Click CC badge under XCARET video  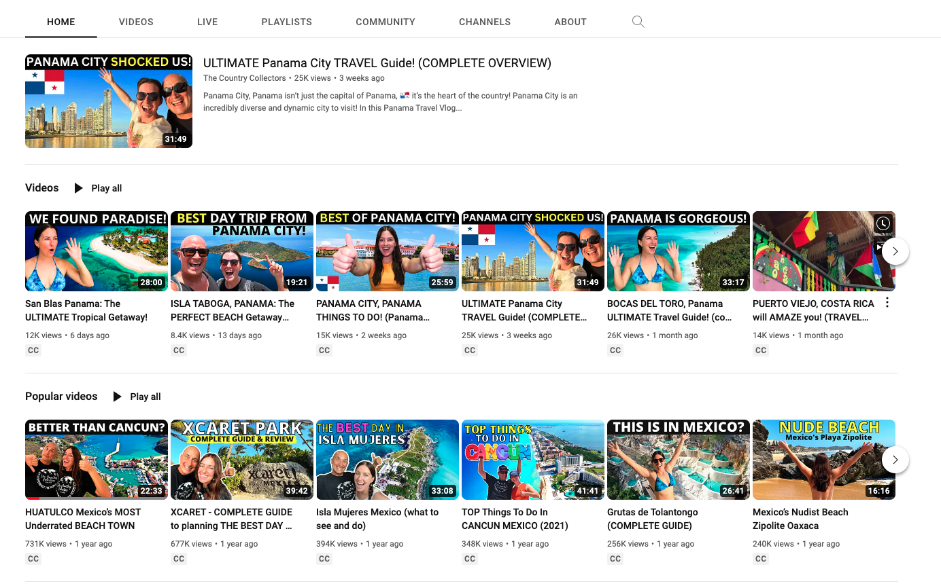click(x=179, y=559)
